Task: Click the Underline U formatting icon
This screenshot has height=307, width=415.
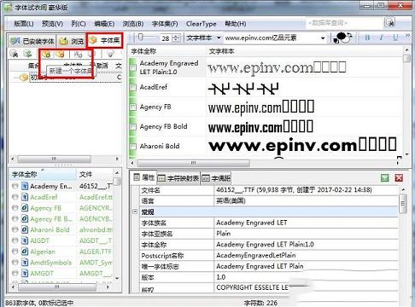Action: click(x=395, y=38)
